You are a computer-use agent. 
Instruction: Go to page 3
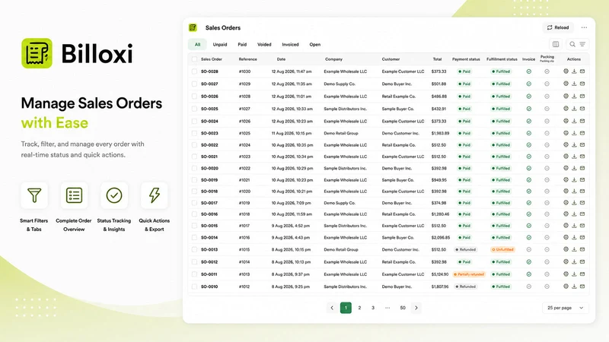[x=373, y=308]
